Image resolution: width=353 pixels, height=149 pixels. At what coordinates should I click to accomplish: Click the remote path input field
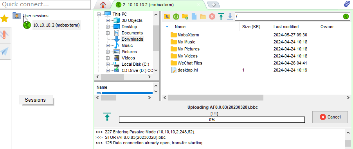click(x=288, y=16)
